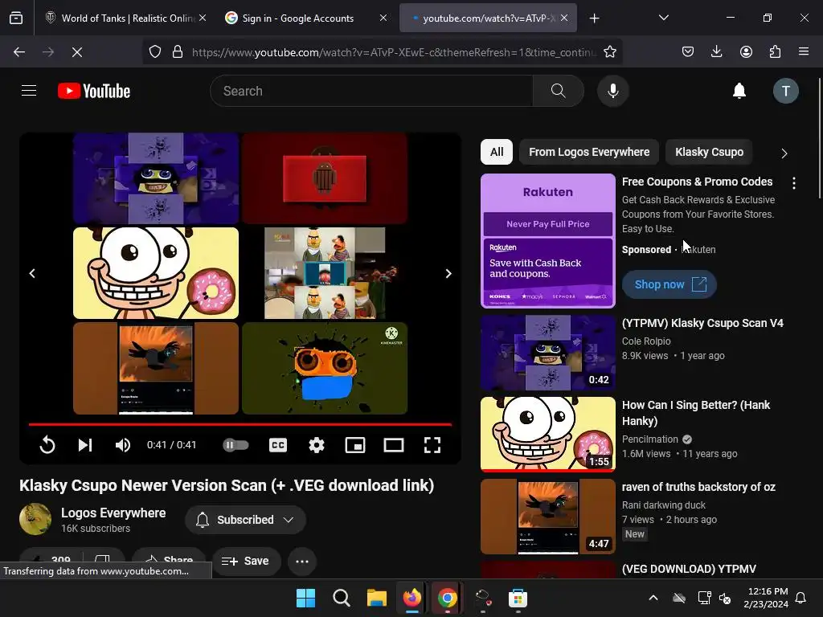Click the red video progress bar

[x=240, y=424]
